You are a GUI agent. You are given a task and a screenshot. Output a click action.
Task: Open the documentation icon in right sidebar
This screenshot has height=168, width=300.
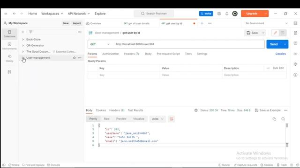(x=295, y=33)
